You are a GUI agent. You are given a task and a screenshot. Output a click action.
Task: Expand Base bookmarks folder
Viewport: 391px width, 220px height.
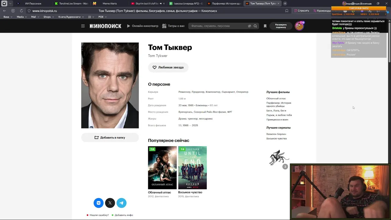pos(8,17)
